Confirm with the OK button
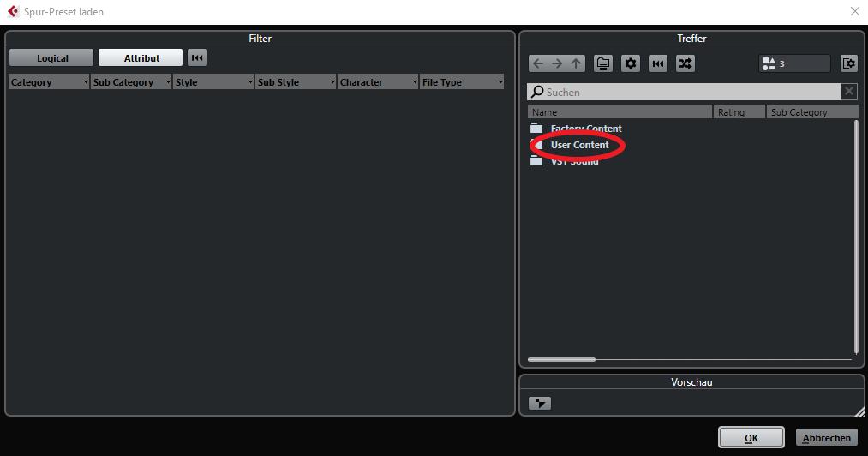The width and height of the screenshot is (868, 456). point(751,438)
